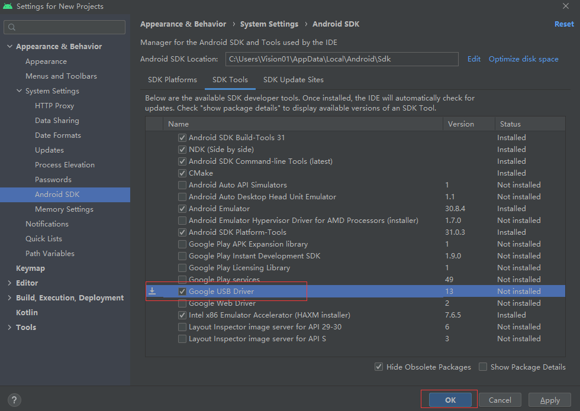Screen dimensions: 580x411
Task: Toggle Hide Obsolete Packages checkbox
Action: pos(379,367)
